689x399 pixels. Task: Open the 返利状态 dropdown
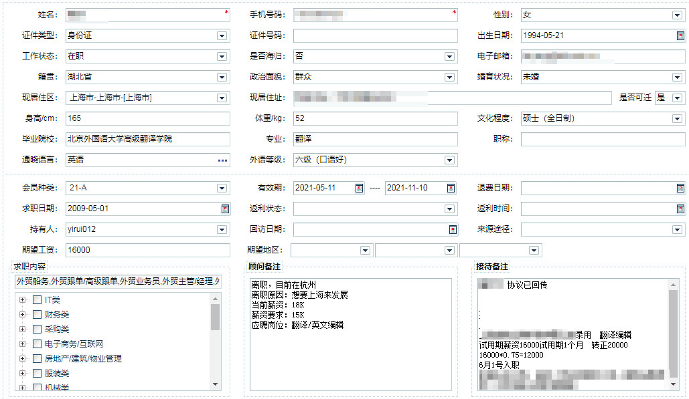tap(449, 209)
